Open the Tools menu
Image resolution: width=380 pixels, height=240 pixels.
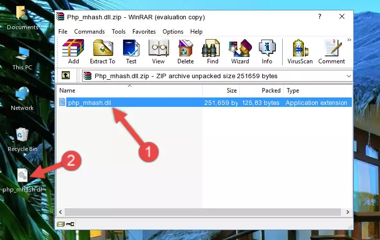tap(119, 32)
